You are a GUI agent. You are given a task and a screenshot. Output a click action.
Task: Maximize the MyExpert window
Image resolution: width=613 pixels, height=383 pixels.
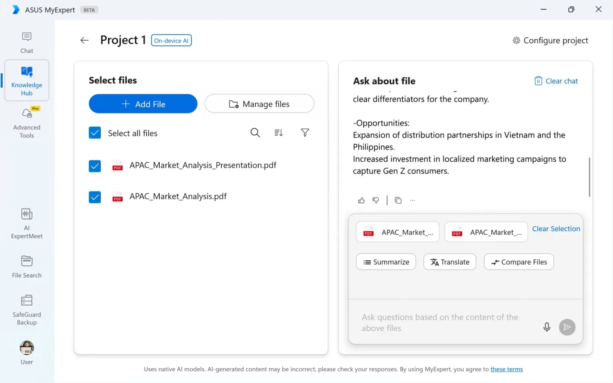[x=571, y=9]
